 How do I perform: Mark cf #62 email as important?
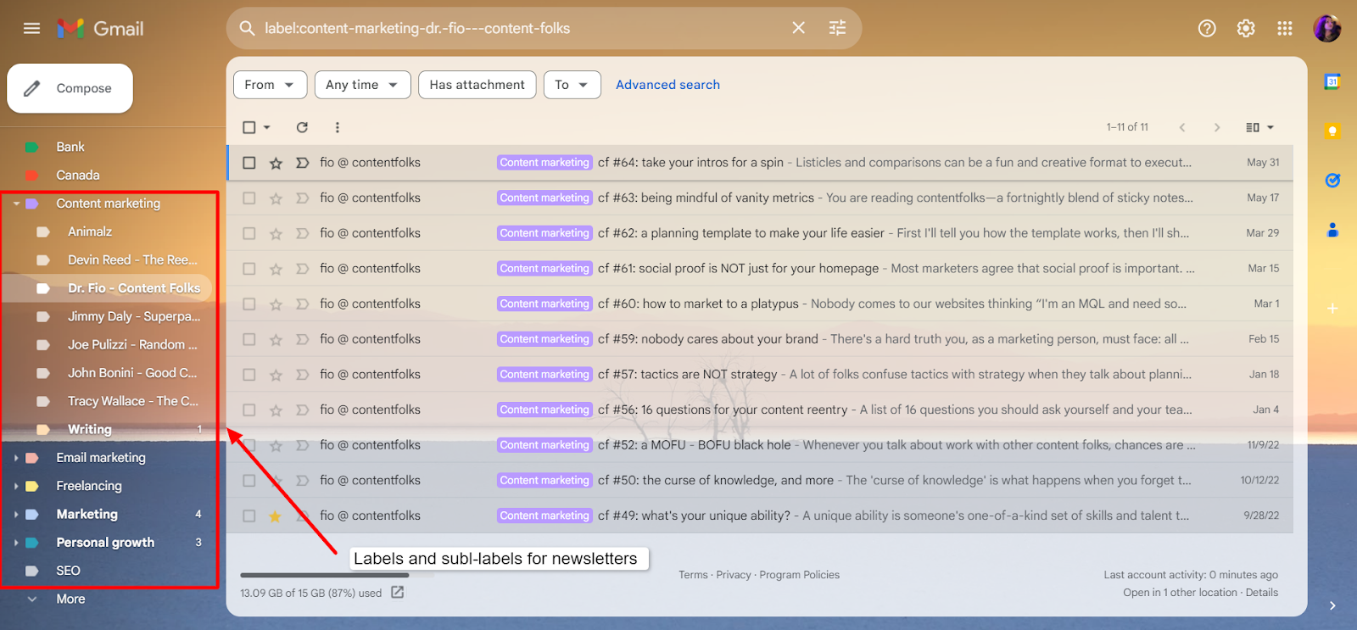(x=302, y=233)
